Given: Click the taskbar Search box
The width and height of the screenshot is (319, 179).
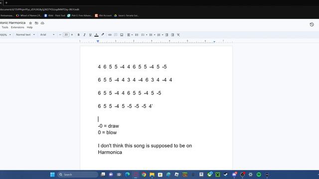Looking at the screenshot, I should pyautogui.click(x=78, y=175).
